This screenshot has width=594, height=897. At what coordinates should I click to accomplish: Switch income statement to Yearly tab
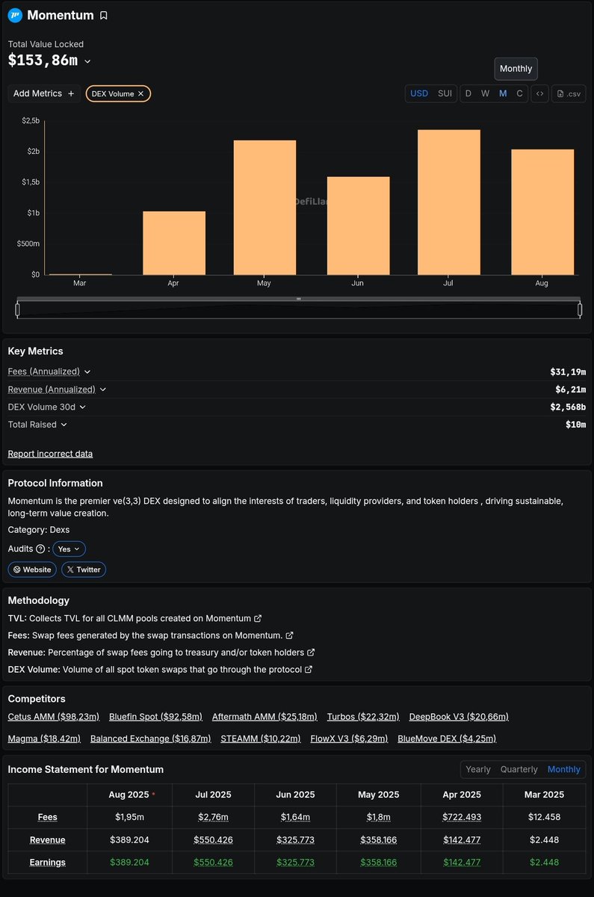[478, 769]
